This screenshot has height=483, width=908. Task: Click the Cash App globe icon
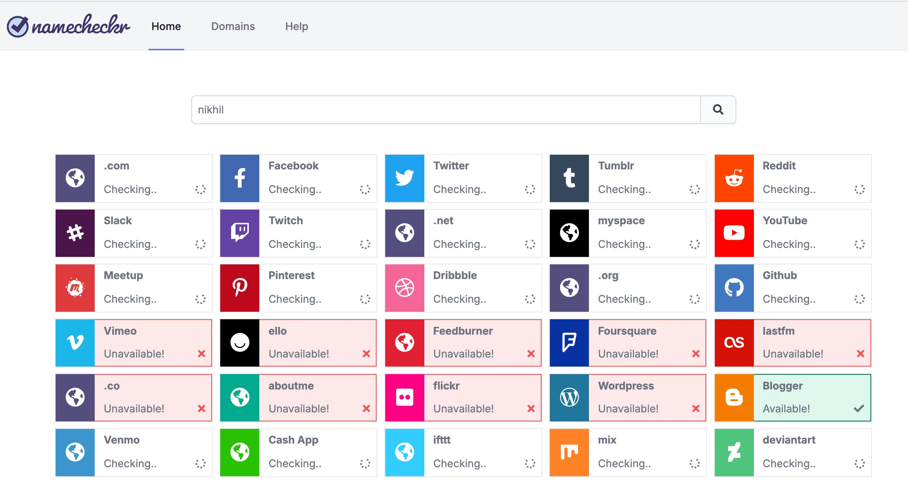(x=240, y=453)
